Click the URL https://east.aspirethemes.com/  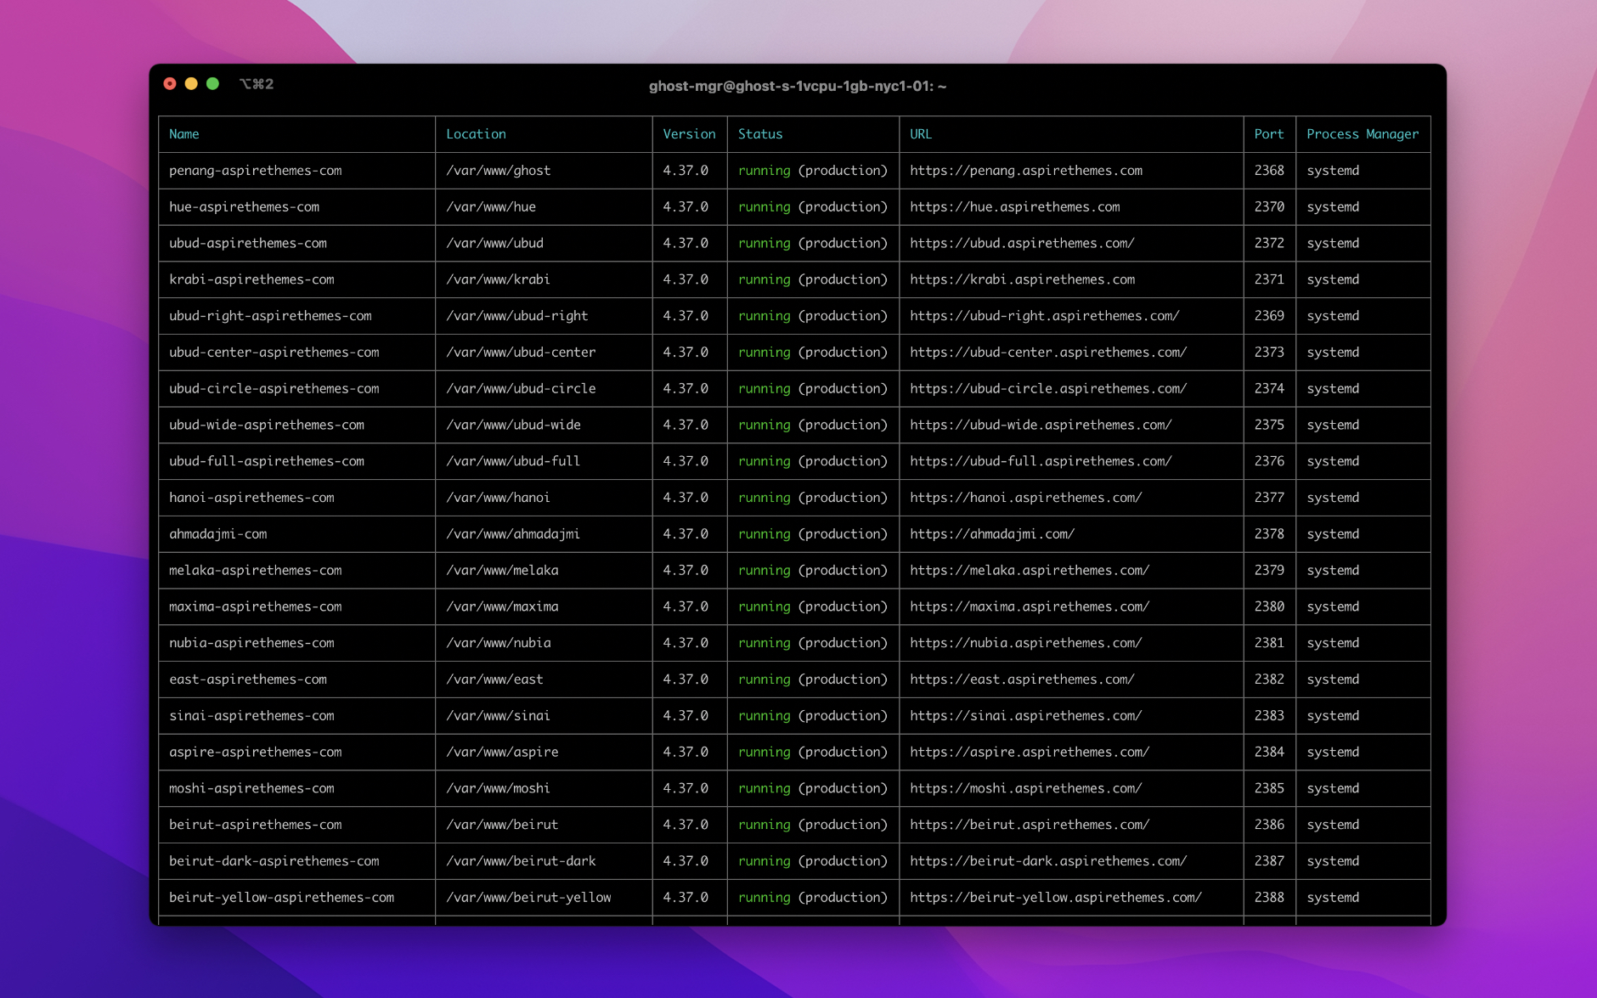(x=1022, y=679)
